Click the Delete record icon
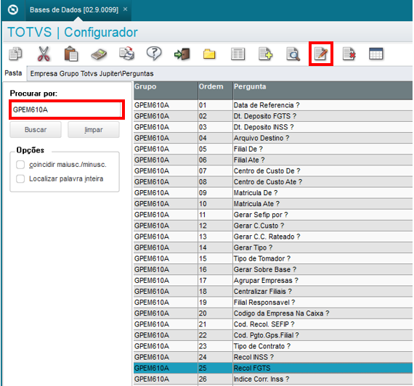This screenshot has width=414, height=386. click(349, 54)
